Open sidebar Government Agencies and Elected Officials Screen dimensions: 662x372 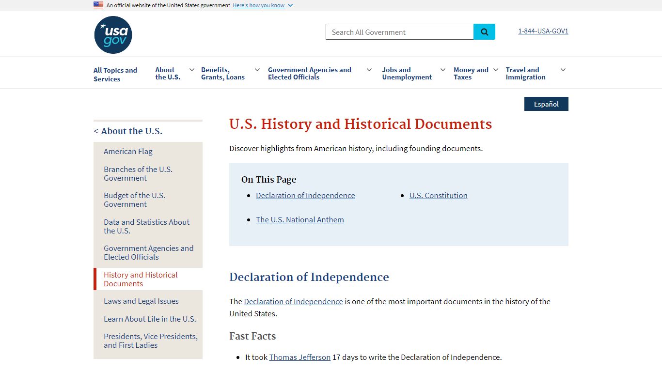click(149, 252)
